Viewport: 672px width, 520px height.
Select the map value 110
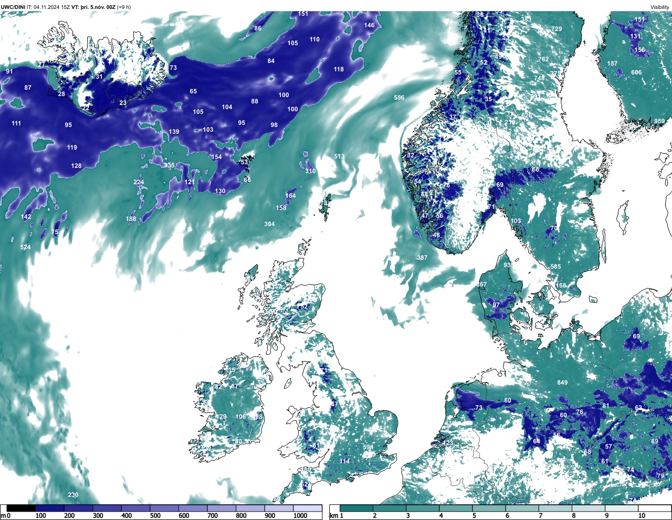(314, 39)
